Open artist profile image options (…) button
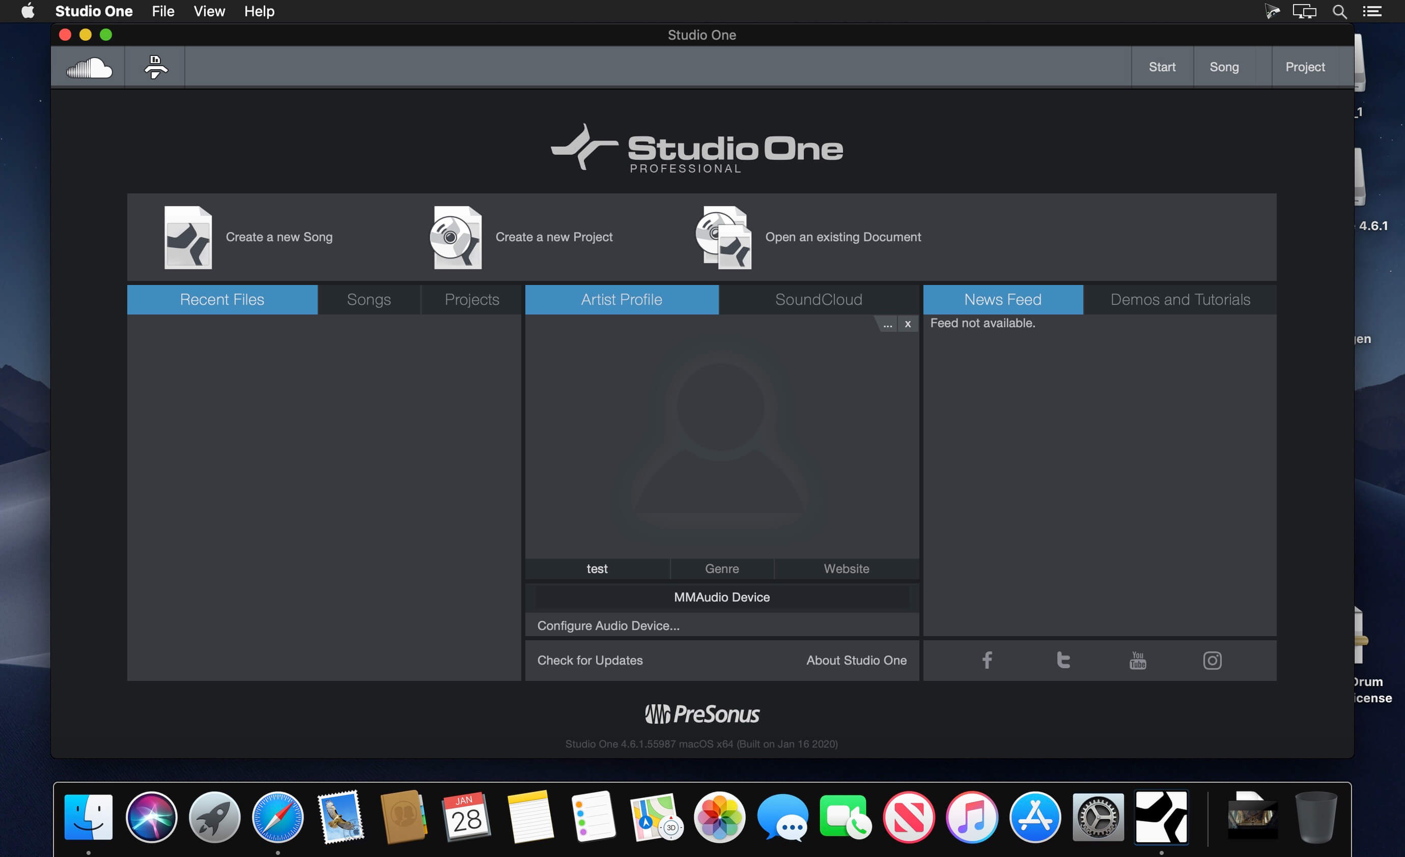Viewport: 1405px width, 857px height. pyautogui.click(x=887, y=325)
